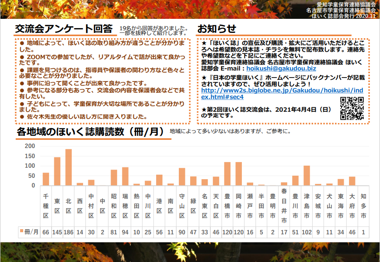Click the お知らせ heading
Image resolution: width=380 pixels, height=262 pixels.
pos(216,29)
